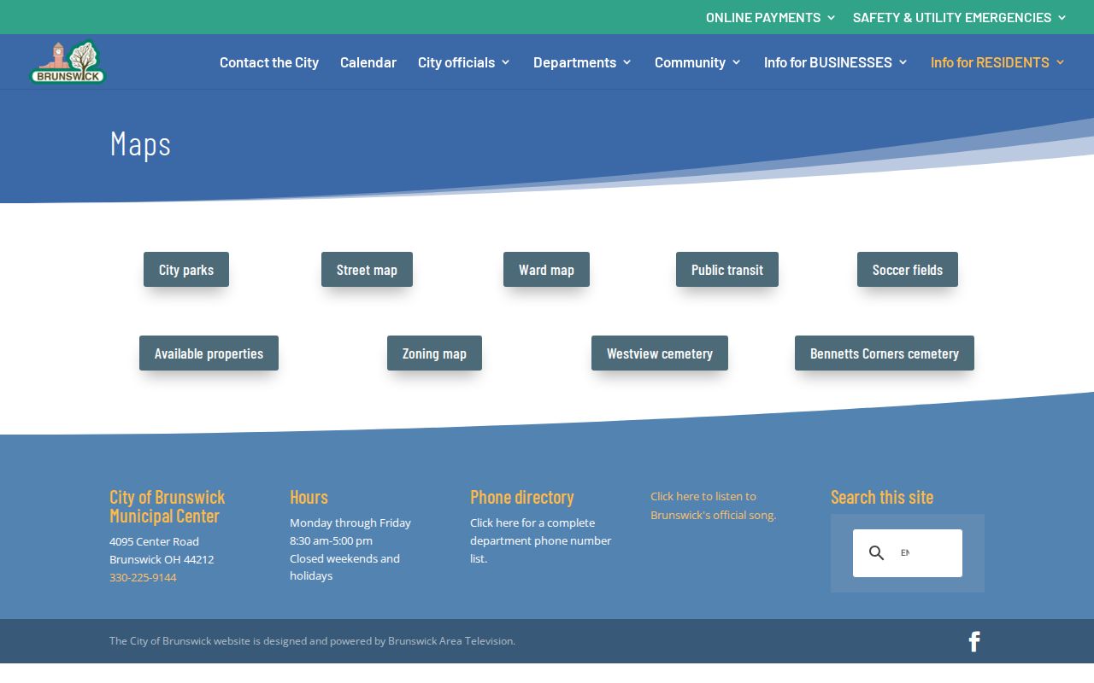Open Bennetts Corners cemetery map
This screenshot has width=1094, height=683.
point(885,353)
